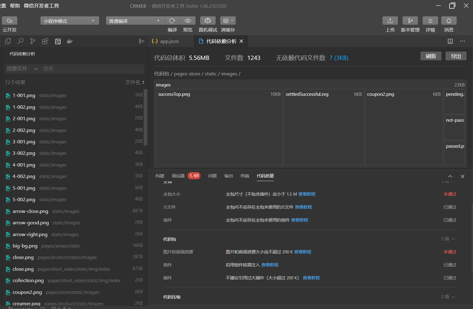Select the settledSuccessful.svg treemap block

[x=324, y=127]
